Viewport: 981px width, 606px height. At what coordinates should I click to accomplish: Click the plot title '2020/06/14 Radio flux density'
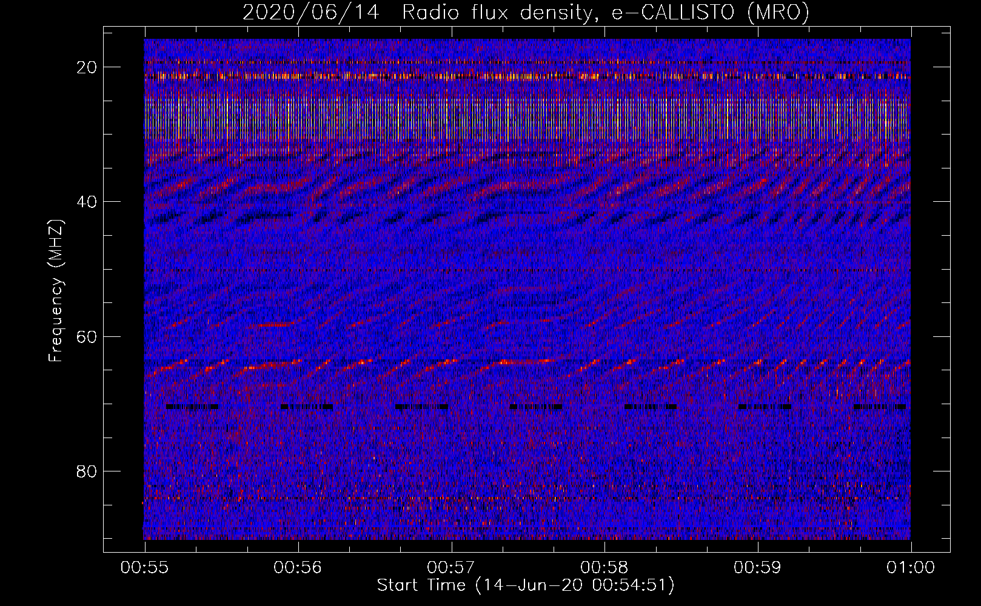pyautogui.click(x=526, y=12)
